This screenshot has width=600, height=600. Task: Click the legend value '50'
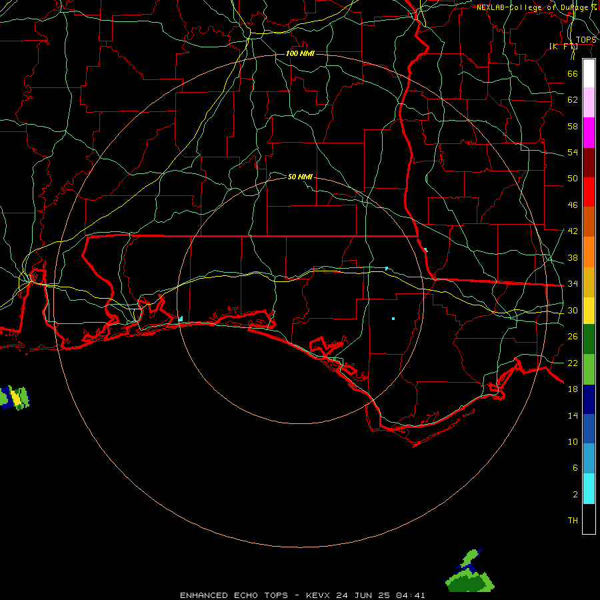coord(573,178)
